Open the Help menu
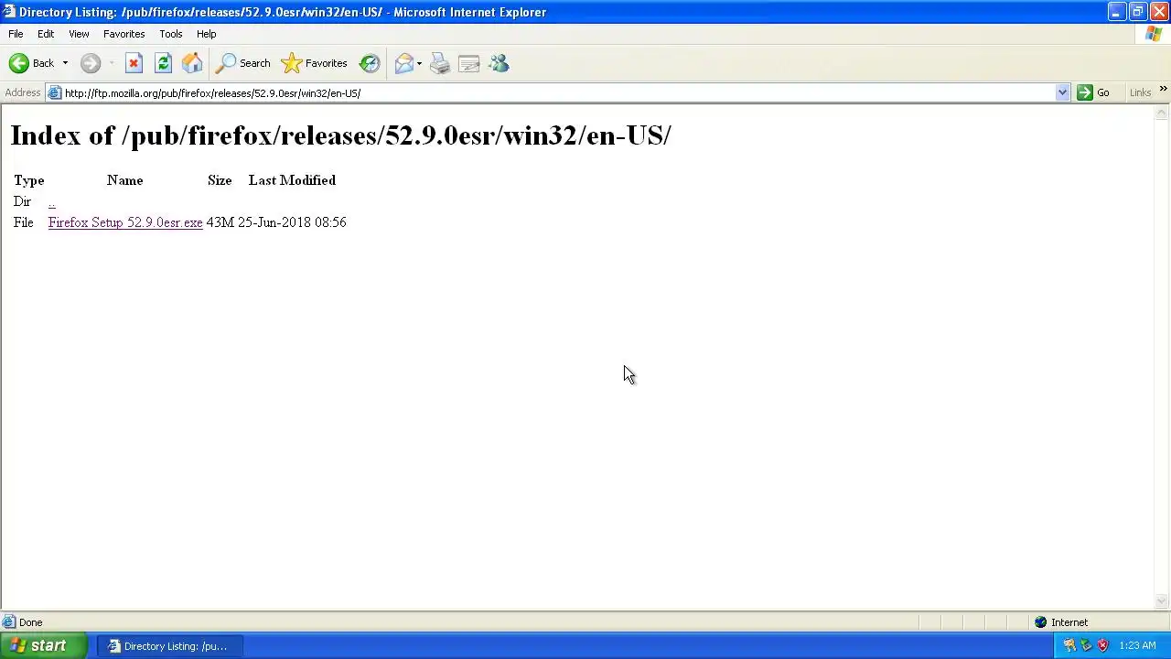Viewport: 1171px width, 659px height. click(x=206, y=34)
